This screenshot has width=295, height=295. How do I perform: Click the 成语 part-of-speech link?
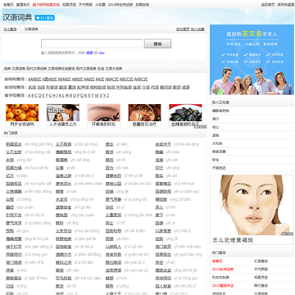[186, 88]
